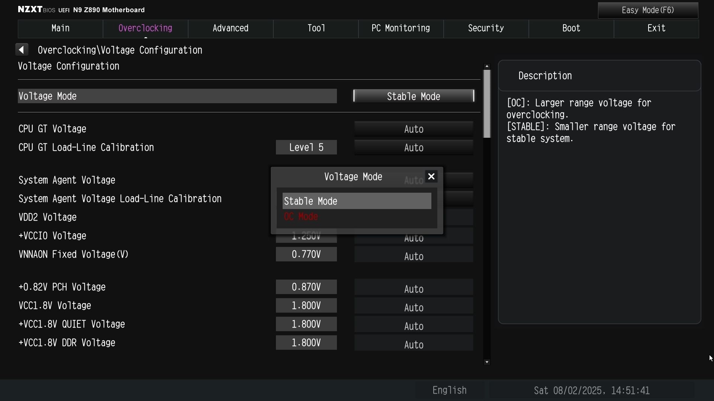The width and height of the screenshot is (714, 401).
Task: Select the +0.82V PCH Voltage 0.870V field
Action: pyautogui.click(x=306, y=287)
